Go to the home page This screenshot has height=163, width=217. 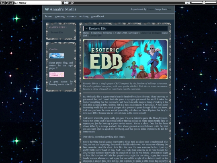coord(49,17)
